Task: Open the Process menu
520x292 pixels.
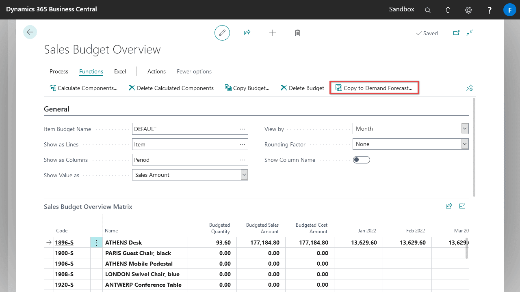Action: coord(59,71)
